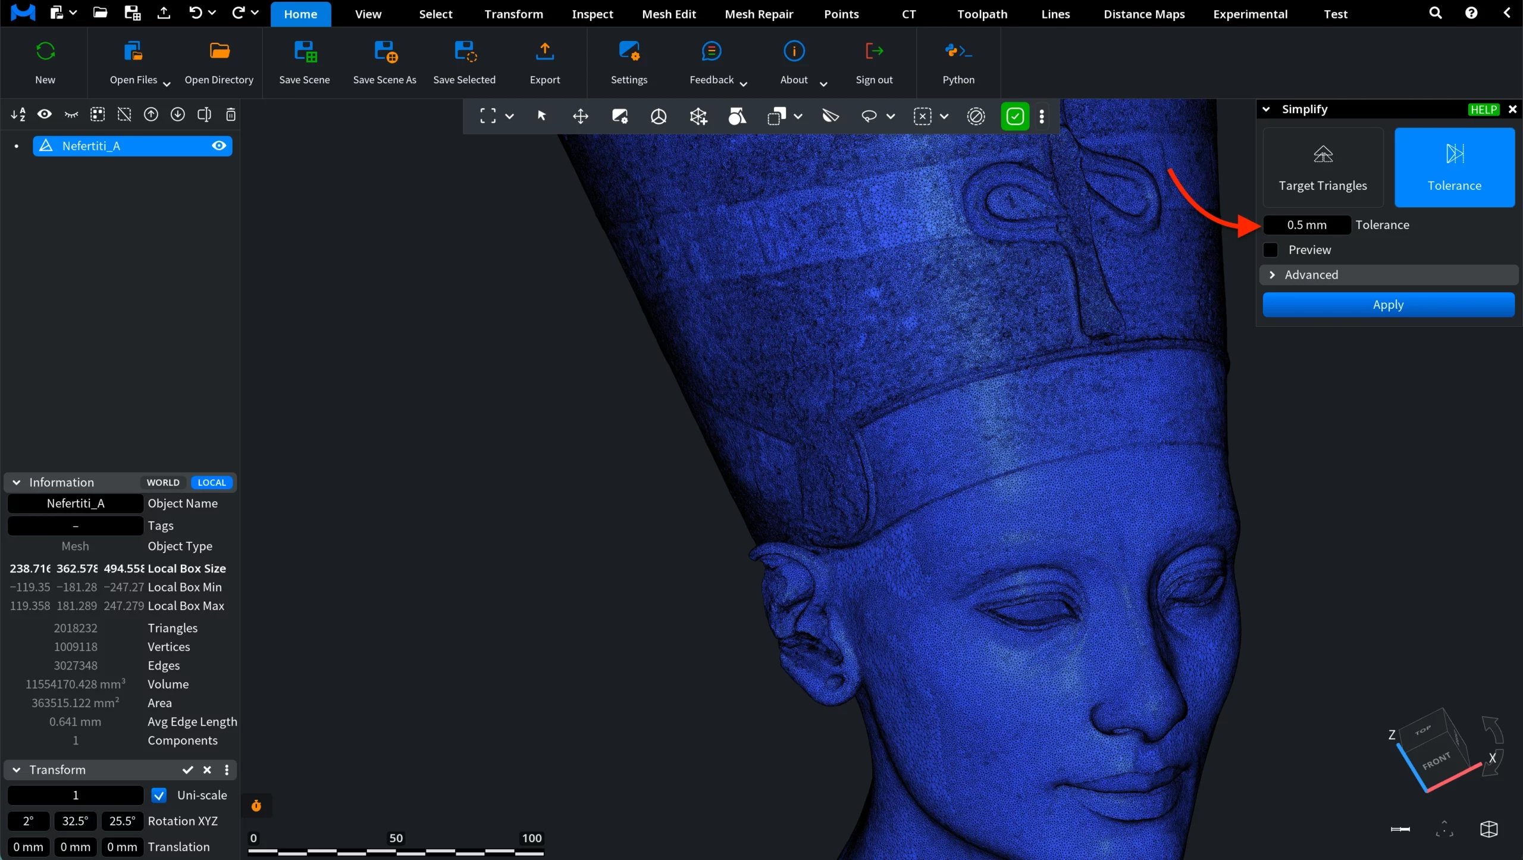The image size is (1523, 860).
Task: Click the show all objects eye icon
Action: [x=45, y=114]
